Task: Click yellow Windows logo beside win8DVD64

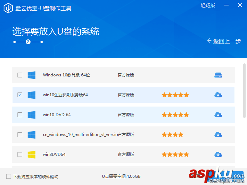Action: click(32, 155)
